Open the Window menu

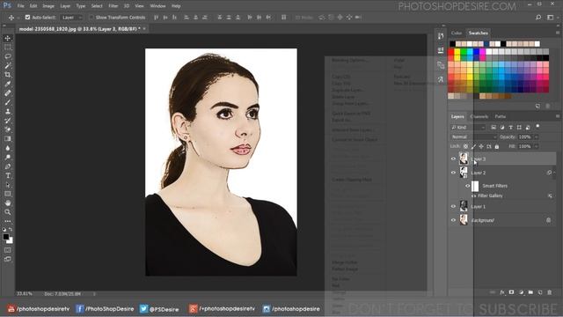157,6
